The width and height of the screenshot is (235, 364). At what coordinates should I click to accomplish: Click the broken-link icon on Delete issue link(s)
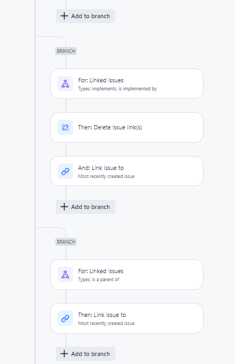coord(66,127)
